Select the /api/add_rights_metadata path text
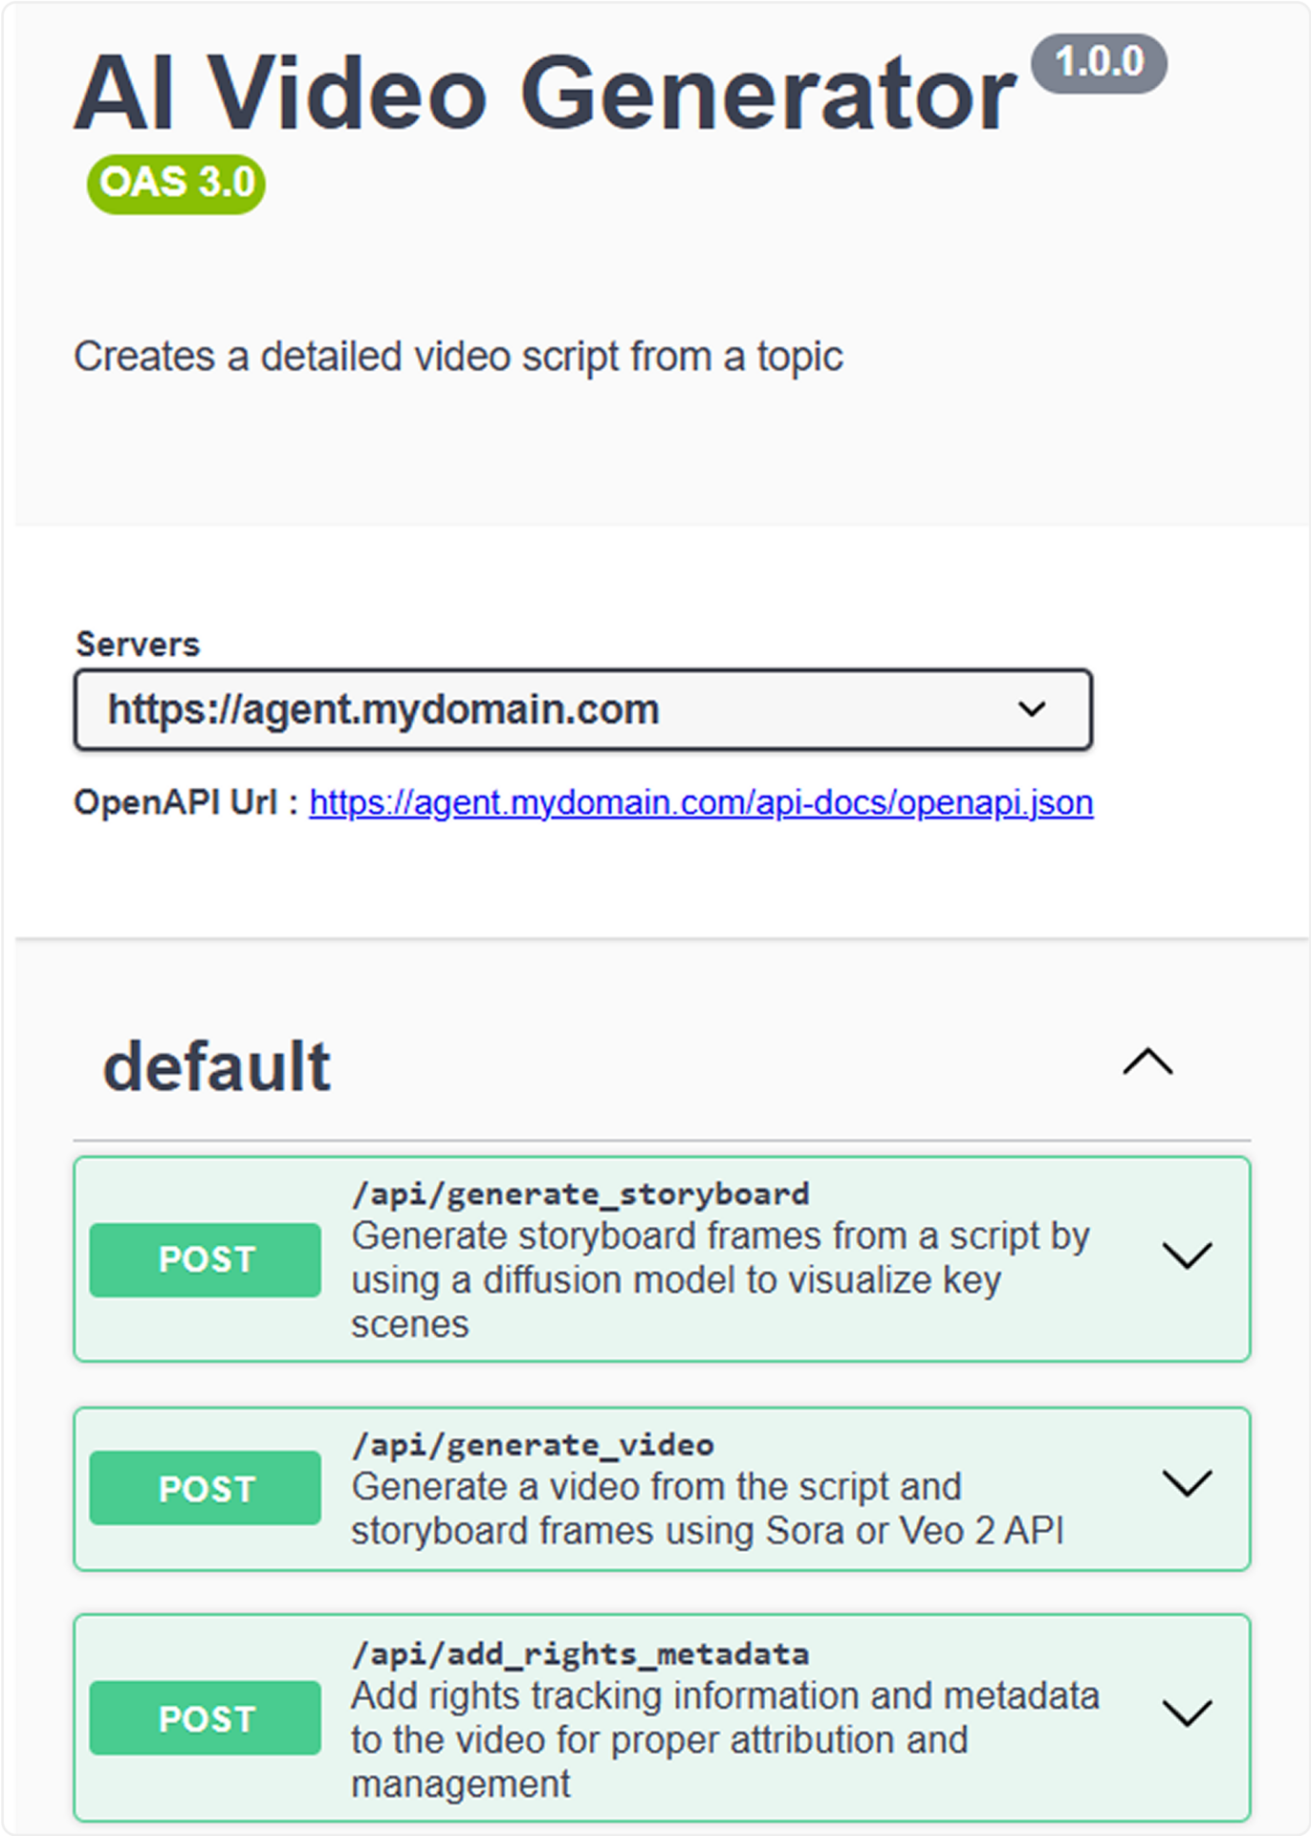Screen dimensions: 1311x1836 pos(580,1654)
